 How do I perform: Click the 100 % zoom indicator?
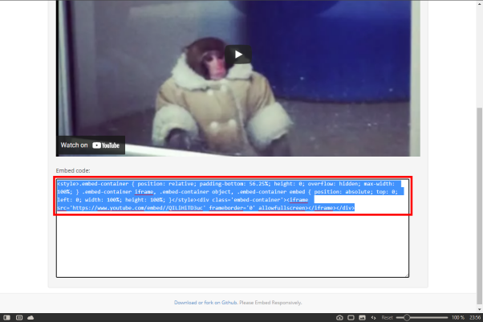[x=458, y=318]
